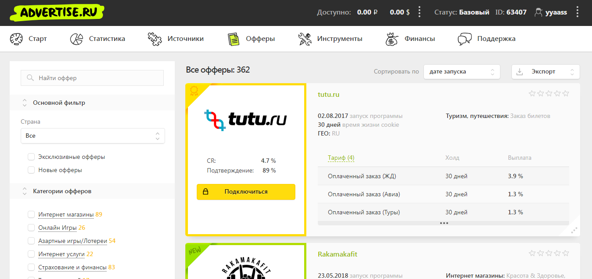Image resolution: width=592 pixels, height=279 pixels.
Task: Open the Статистика menu item
Action: [98, 39]
